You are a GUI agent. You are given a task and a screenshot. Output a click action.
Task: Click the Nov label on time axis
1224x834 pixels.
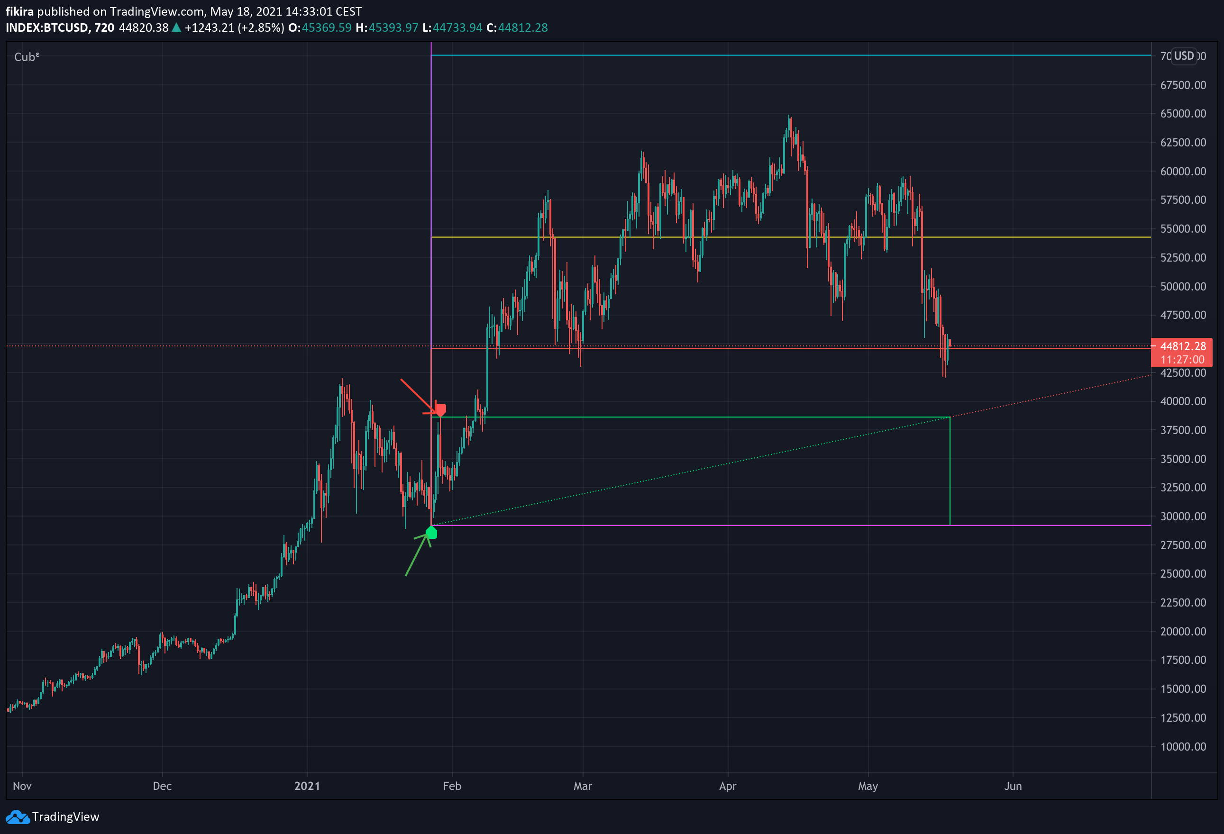click(x=22, y=786)
